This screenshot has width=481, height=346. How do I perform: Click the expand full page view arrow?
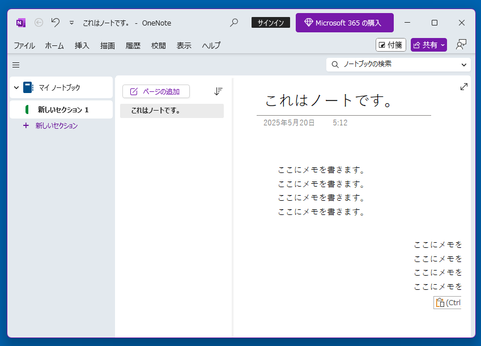pyautogui.click(x=464, y=87)
